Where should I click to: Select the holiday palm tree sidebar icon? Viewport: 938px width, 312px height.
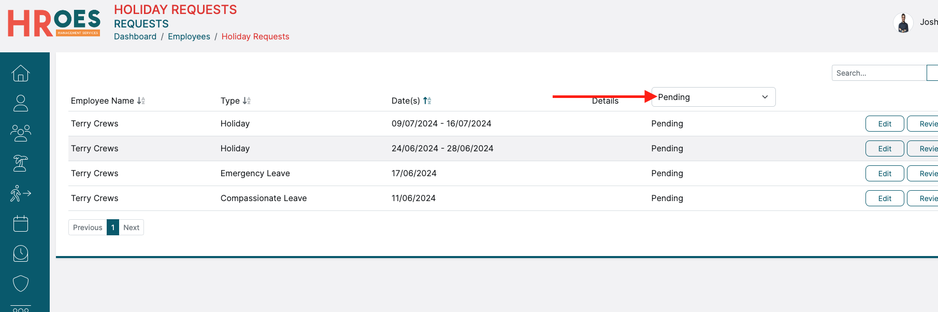pyautogui.click(x=21, y=163)
